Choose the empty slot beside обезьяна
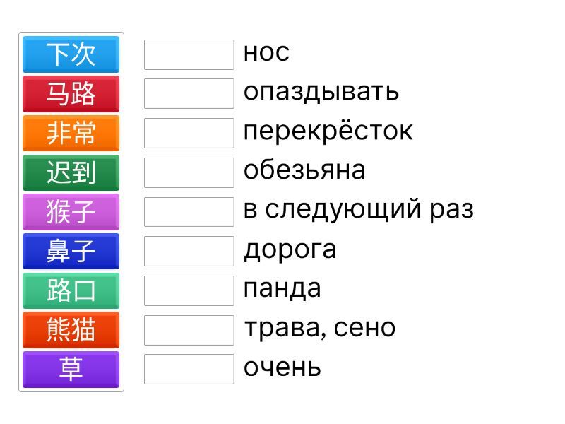565x424 pixels. [189, 172]
